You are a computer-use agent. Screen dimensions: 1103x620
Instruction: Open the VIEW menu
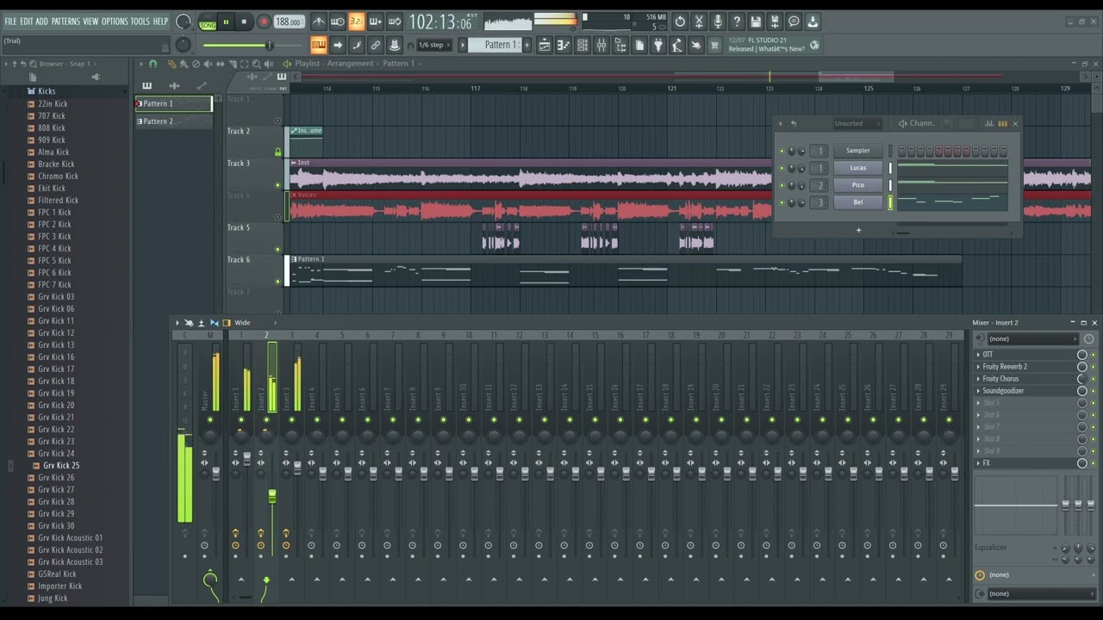coord(90,22)
